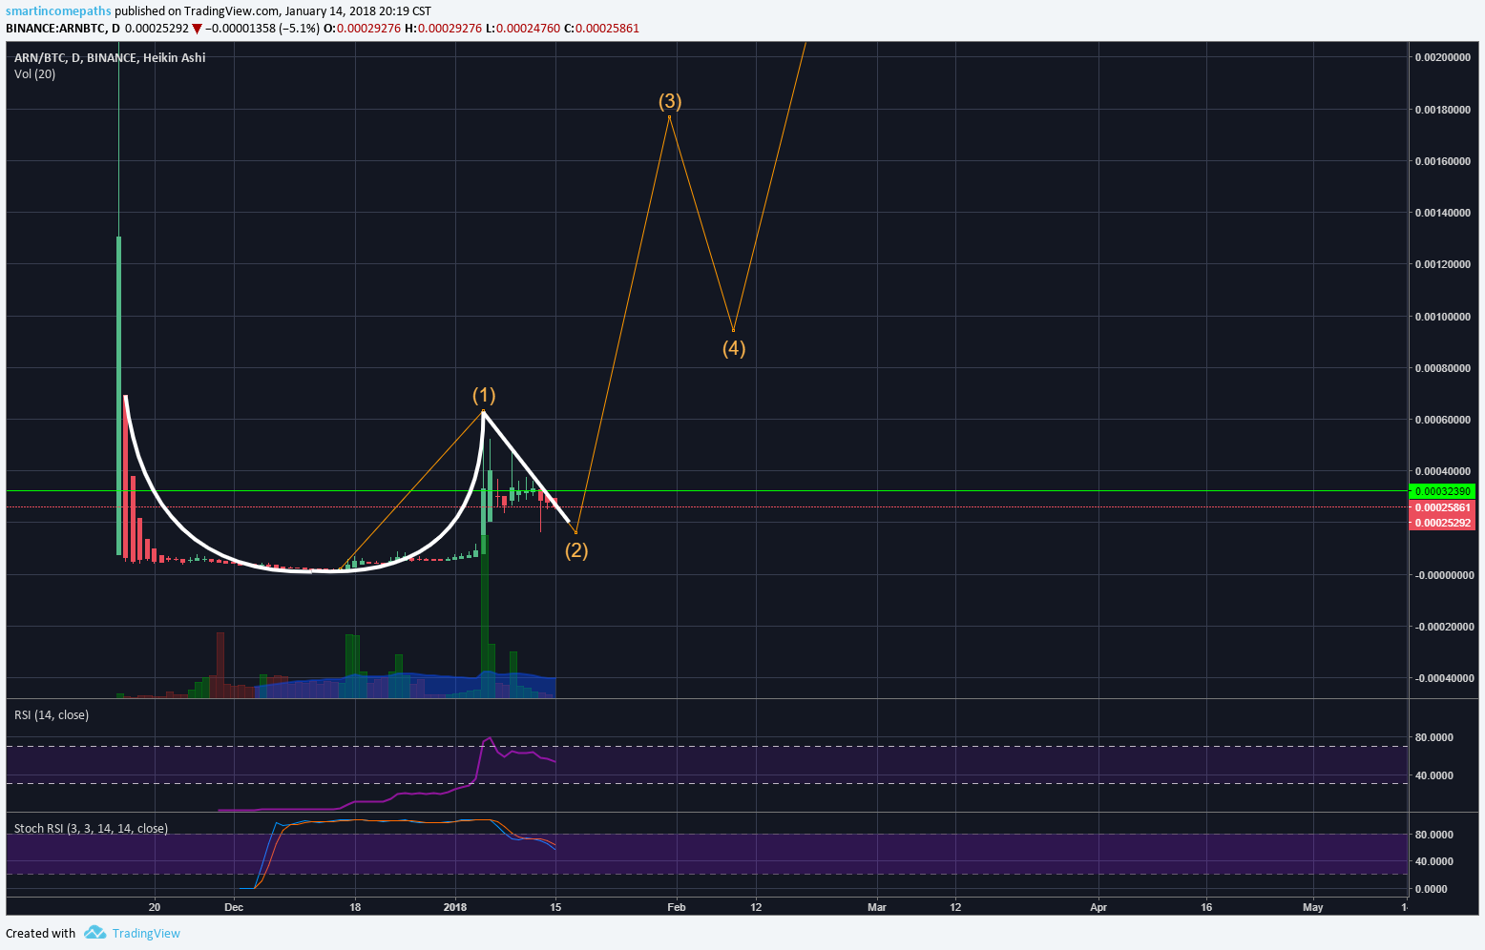Click the Stoch RSI (3, 3, 14, 14, close) label
Image resolution: width=1485 pixels, height=950 pixels.
pos(91,828)
